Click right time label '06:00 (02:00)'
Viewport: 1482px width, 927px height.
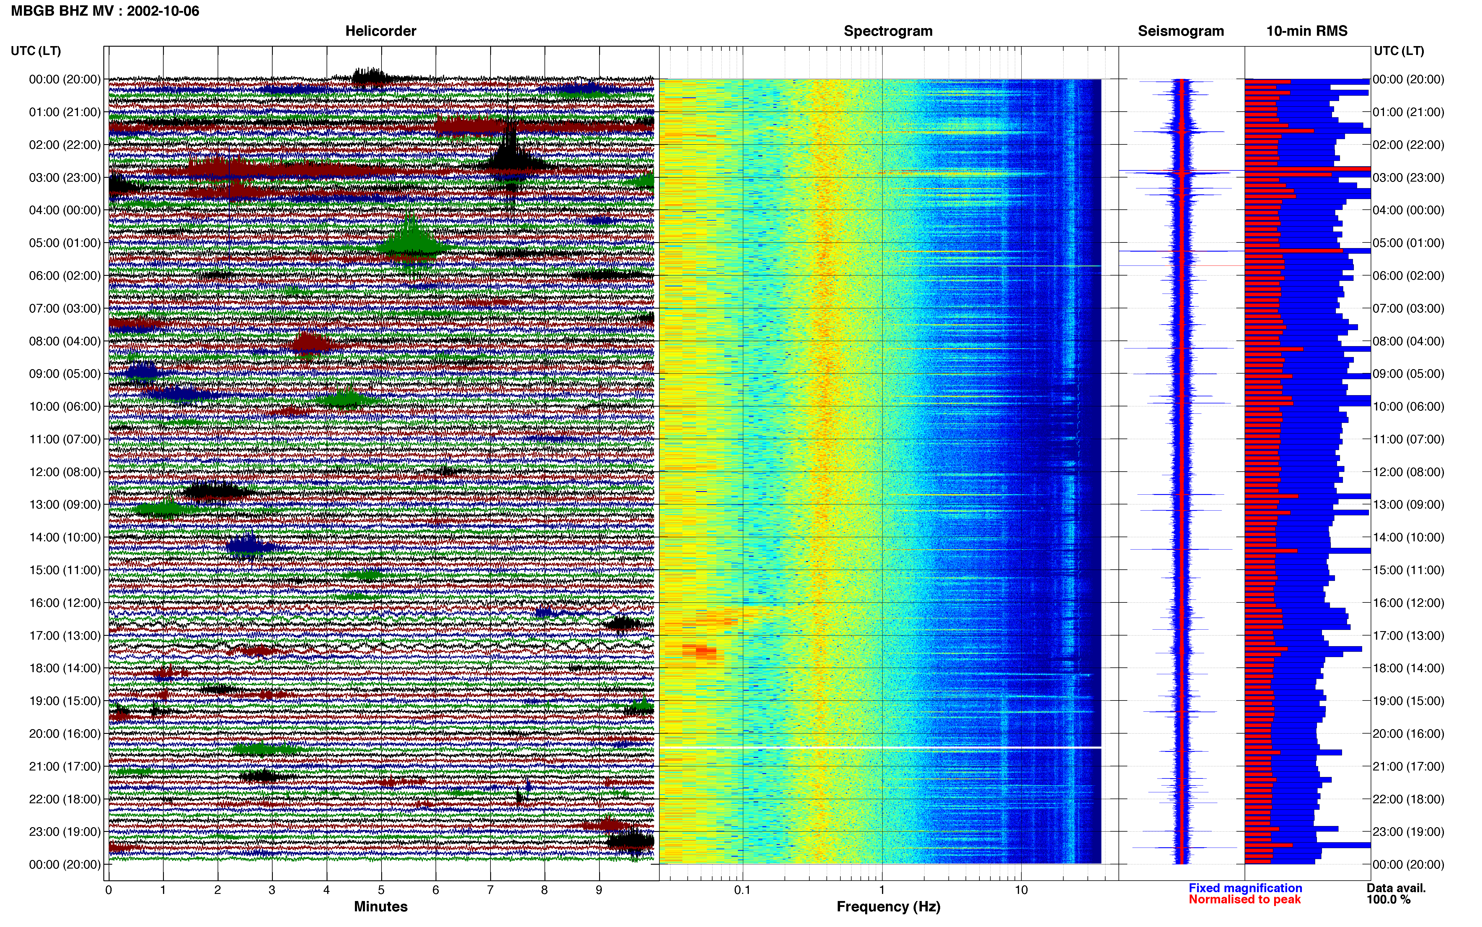1408,276
